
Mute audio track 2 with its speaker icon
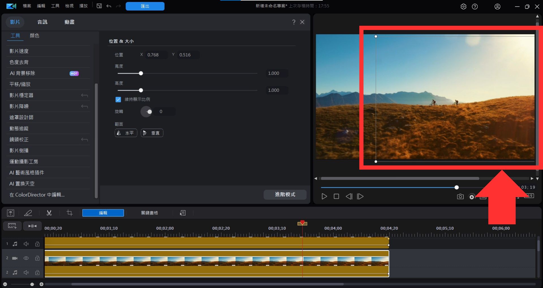click(26, 272)
